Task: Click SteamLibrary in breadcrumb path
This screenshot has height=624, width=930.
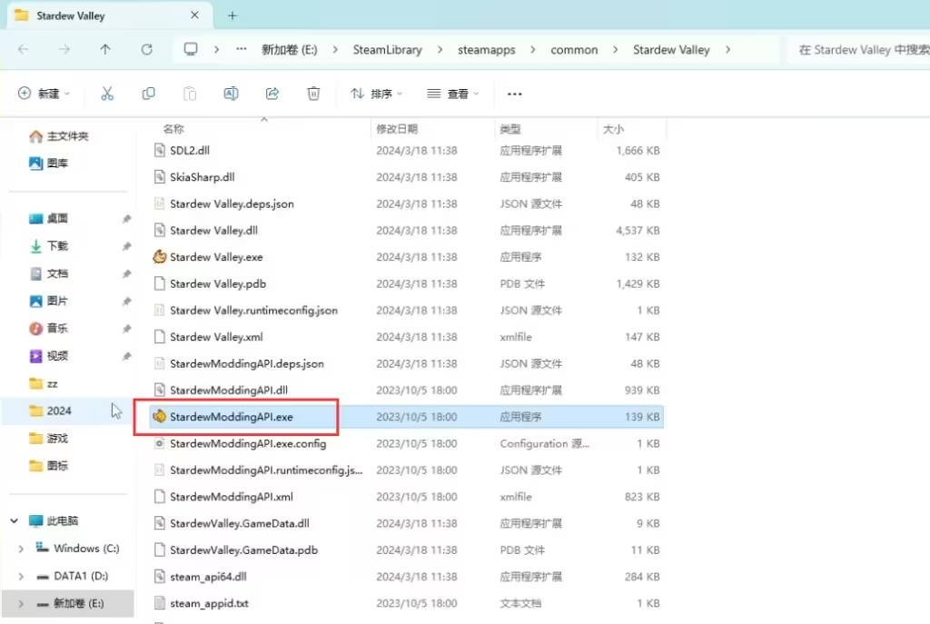Action: (387, 50)
